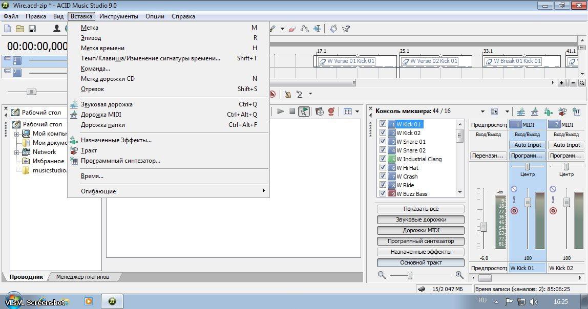Expand the Network tree node

pyautogui.click(x=16, y=152)
